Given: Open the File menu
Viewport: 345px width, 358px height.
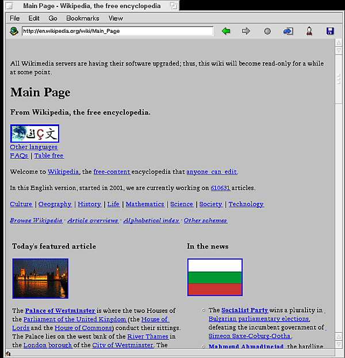Looking at the screenshot, I should point(14,18).
